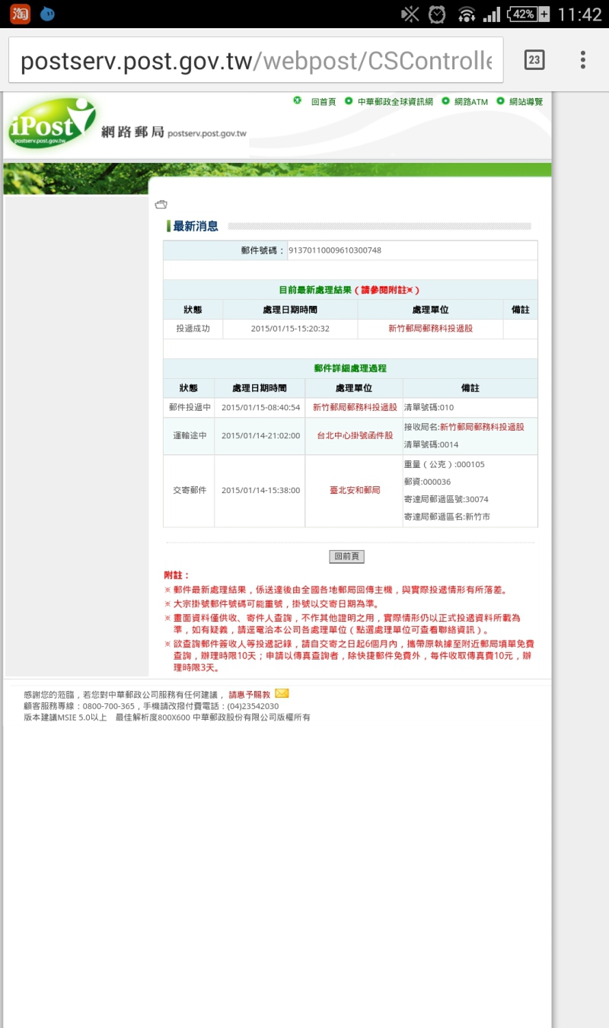609x1028 pixels.
Task: Tap the Wi-Fi status icon
Action: 466,14
